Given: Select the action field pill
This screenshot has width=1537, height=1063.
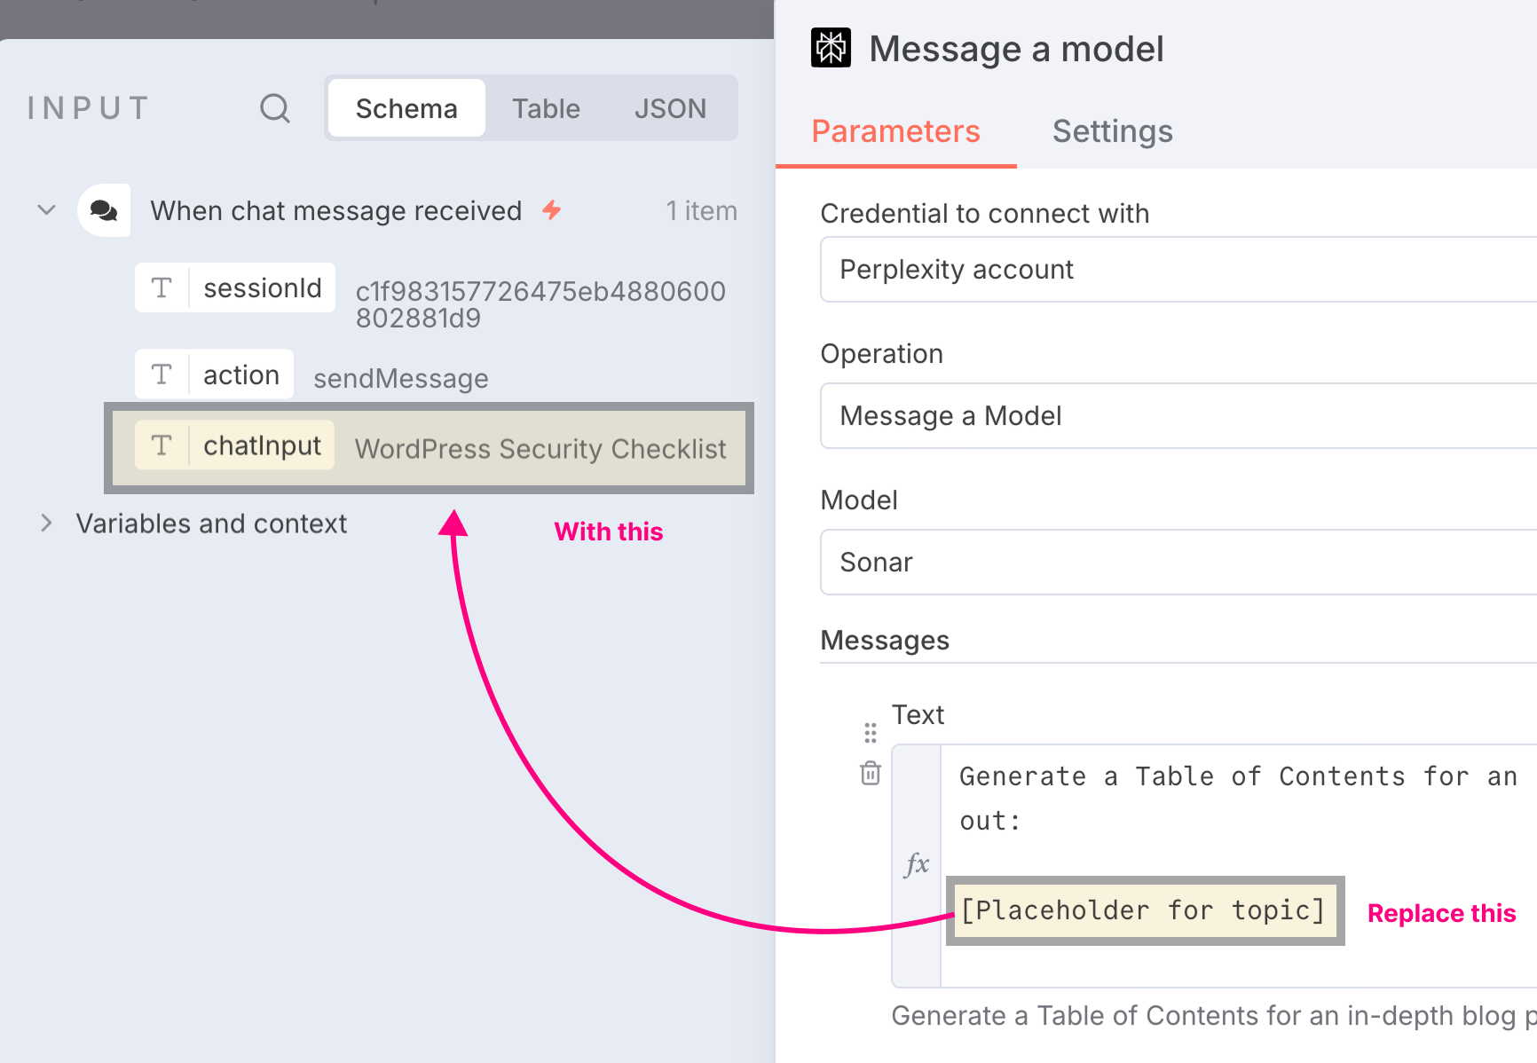Looking at the screenshot, I should (x=214, y=374).
